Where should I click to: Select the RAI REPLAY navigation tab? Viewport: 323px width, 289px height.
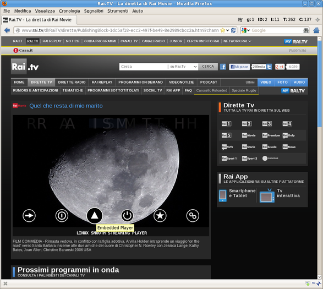pyautogui.click(x=102, y=82)
